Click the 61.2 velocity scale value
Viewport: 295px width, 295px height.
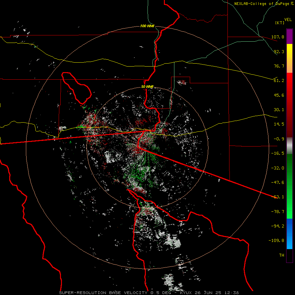tap(279, 81)
